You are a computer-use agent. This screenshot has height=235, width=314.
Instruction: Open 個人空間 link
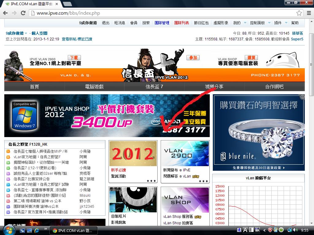(x=39, y=33)
